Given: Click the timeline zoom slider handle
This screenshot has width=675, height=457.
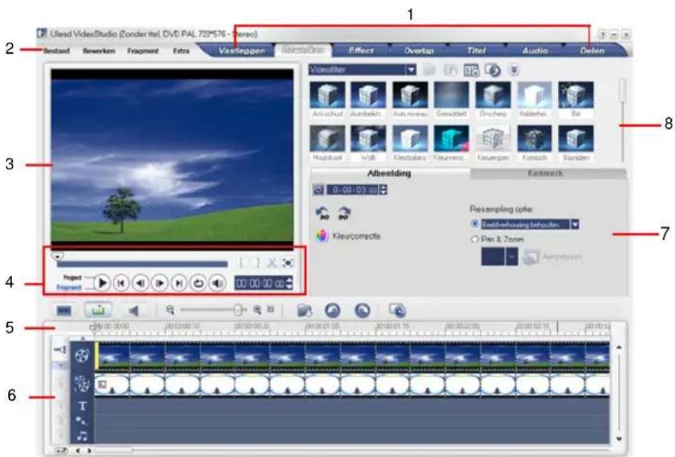Looking at the screenshot, I should 238,310.
